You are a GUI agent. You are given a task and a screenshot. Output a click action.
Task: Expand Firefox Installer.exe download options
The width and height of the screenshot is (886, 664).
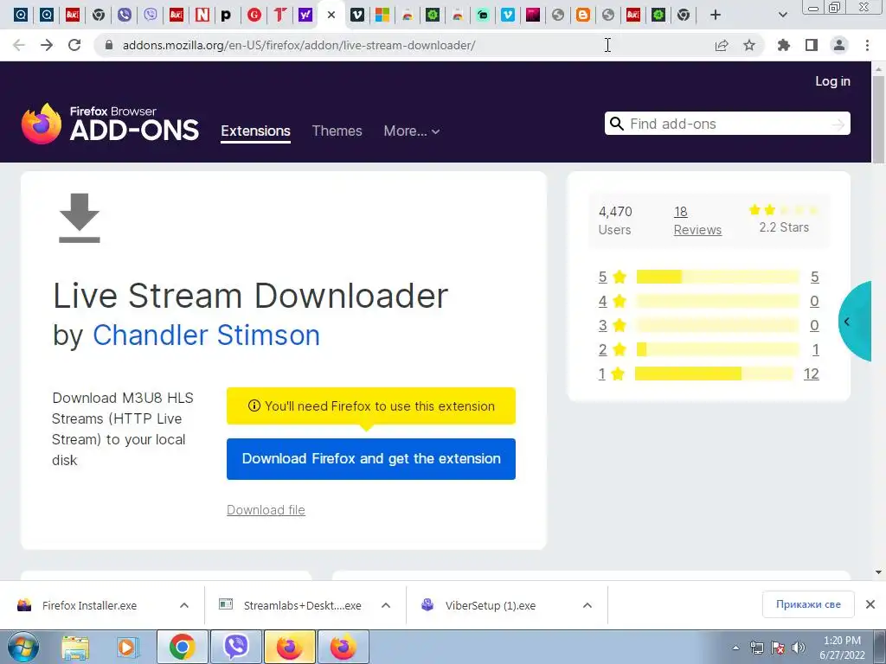point(184,605)
